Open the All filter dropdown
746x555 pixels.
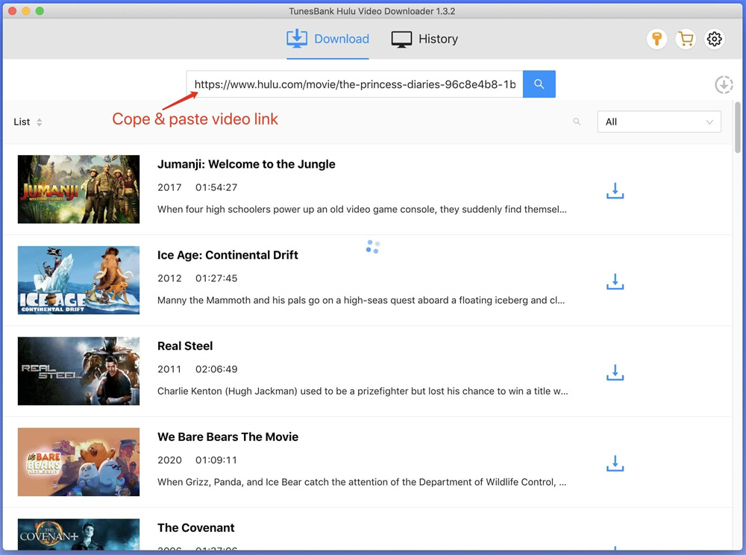[659, 122]
